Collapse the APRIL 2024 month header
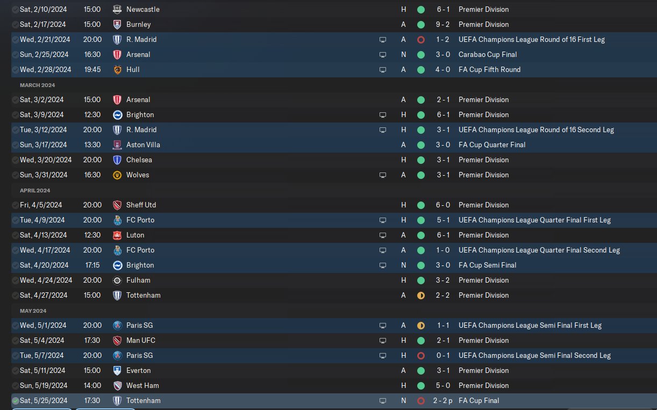 coord(35,190)
